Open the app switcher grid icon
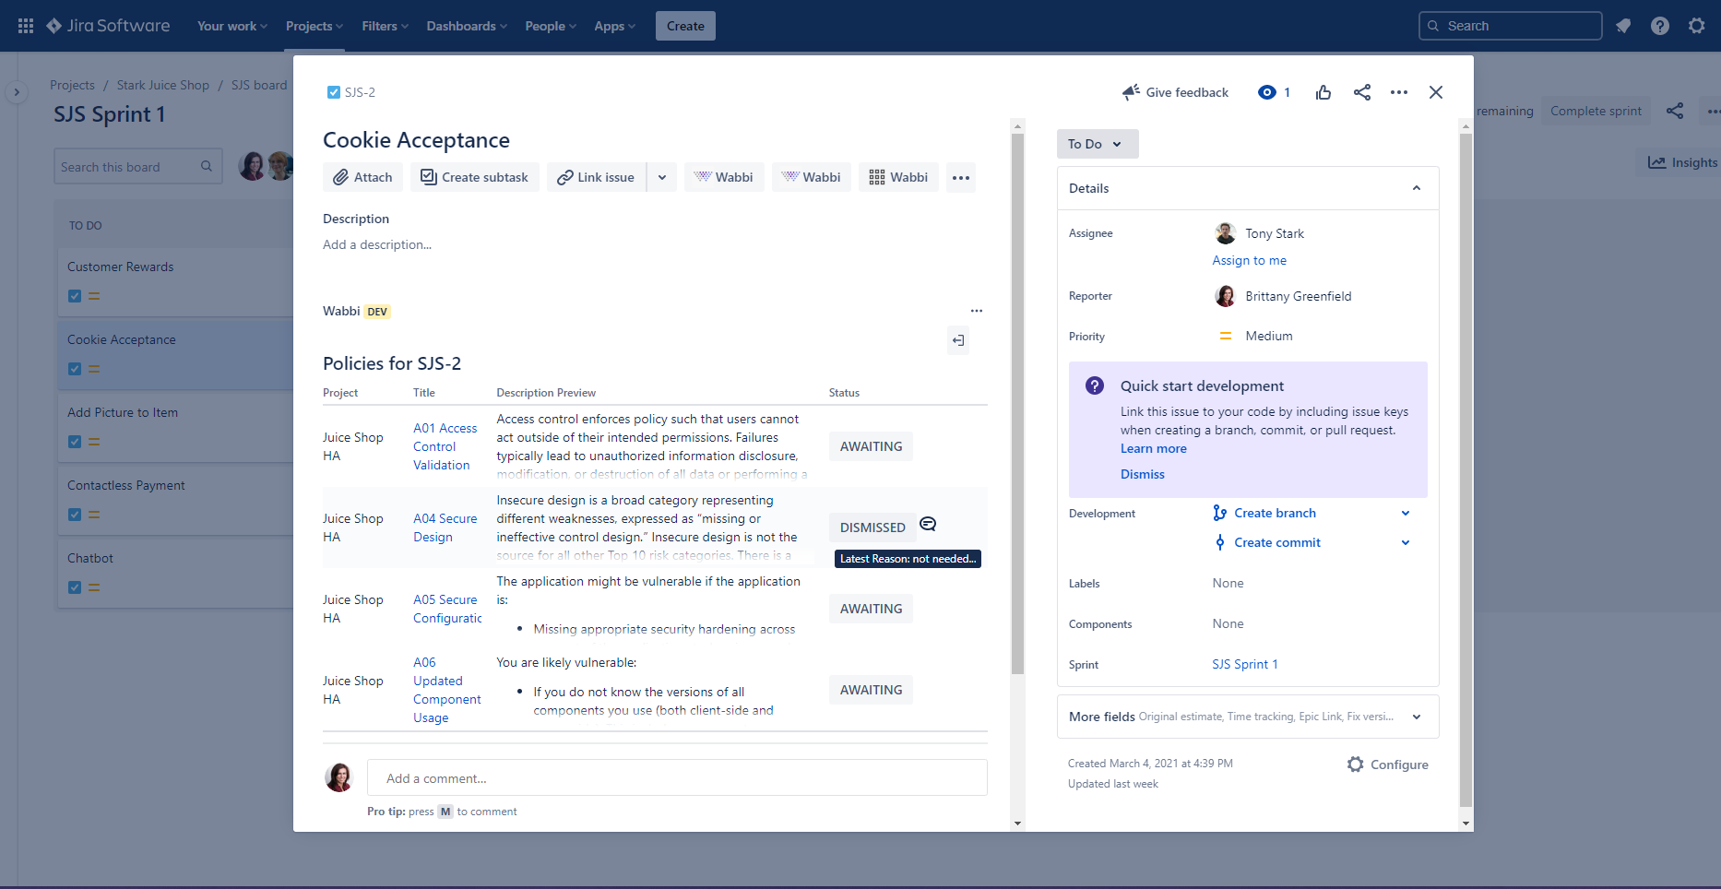Image resolution: width=1721 pixels, height=889 pixels. (26, 26)
